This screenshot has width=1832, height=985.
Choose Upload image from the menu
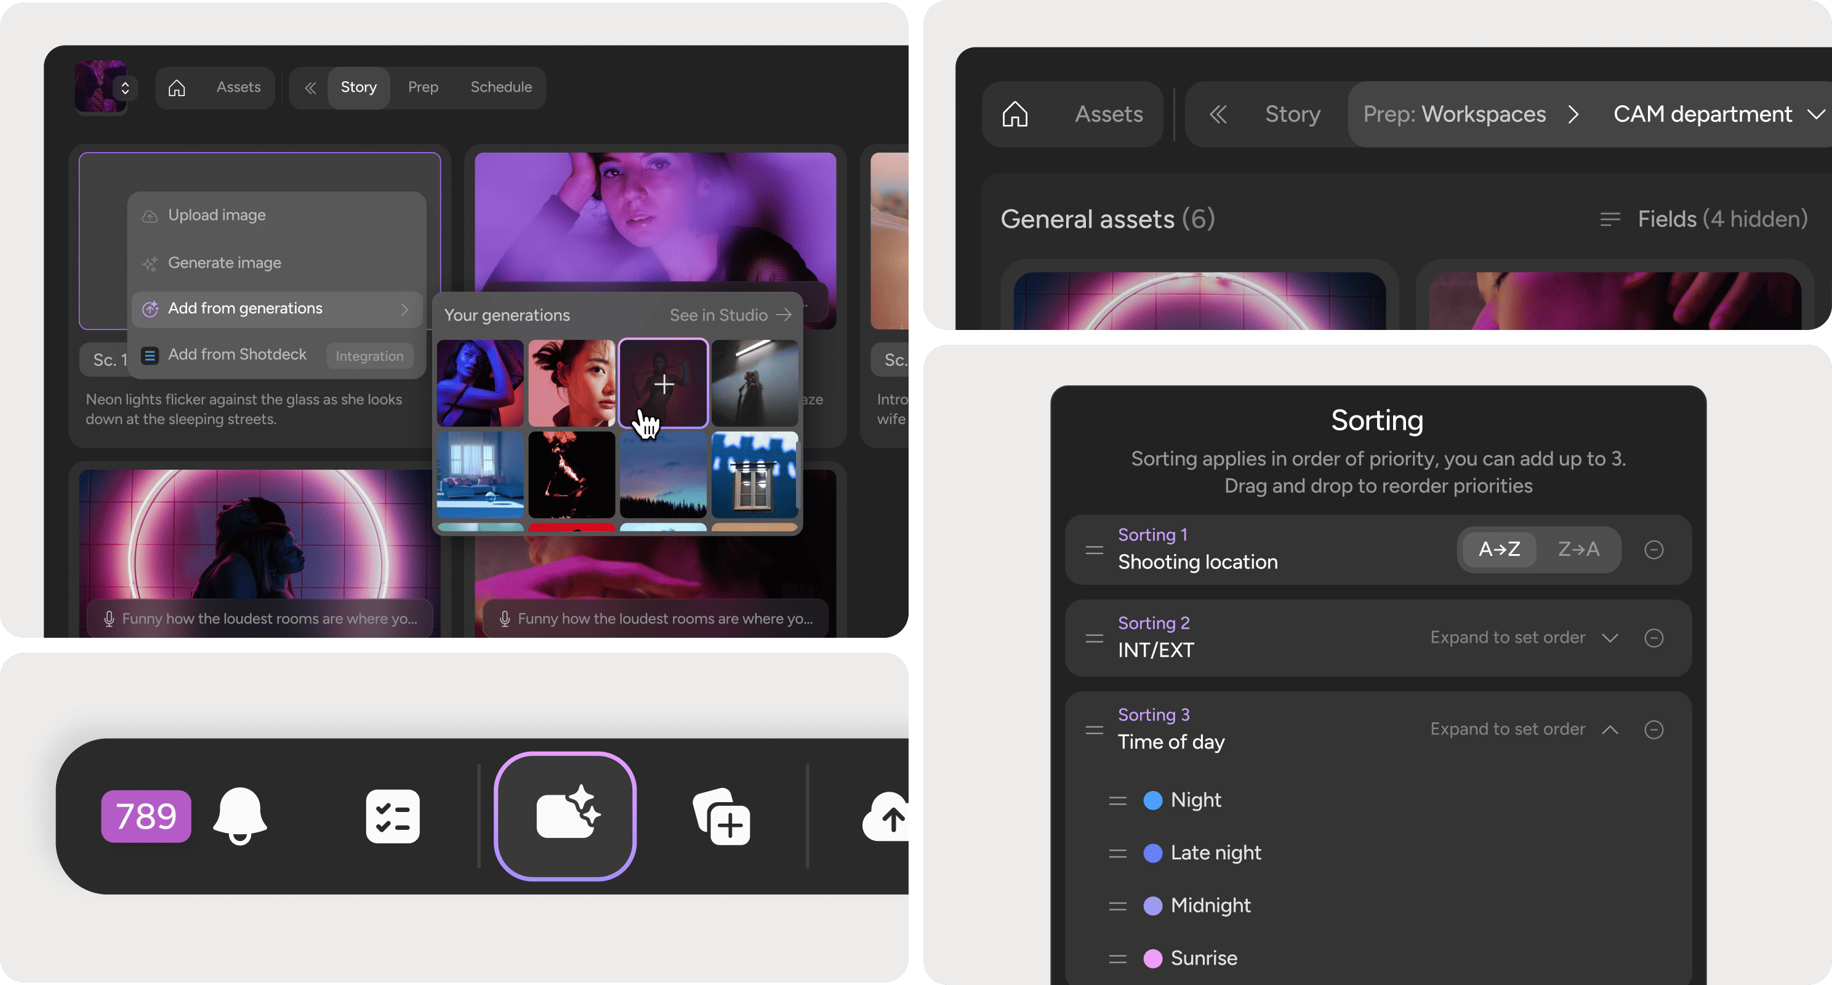(x=217, y=215)
